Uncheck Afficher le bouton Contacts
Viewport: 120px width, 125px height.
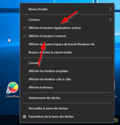[67, 36]
